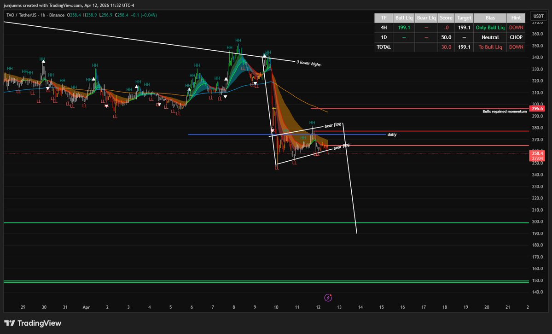Select the 296.6 red price label
The height and width of the screenshot is (334, 552).
click(x=537, y=109)
